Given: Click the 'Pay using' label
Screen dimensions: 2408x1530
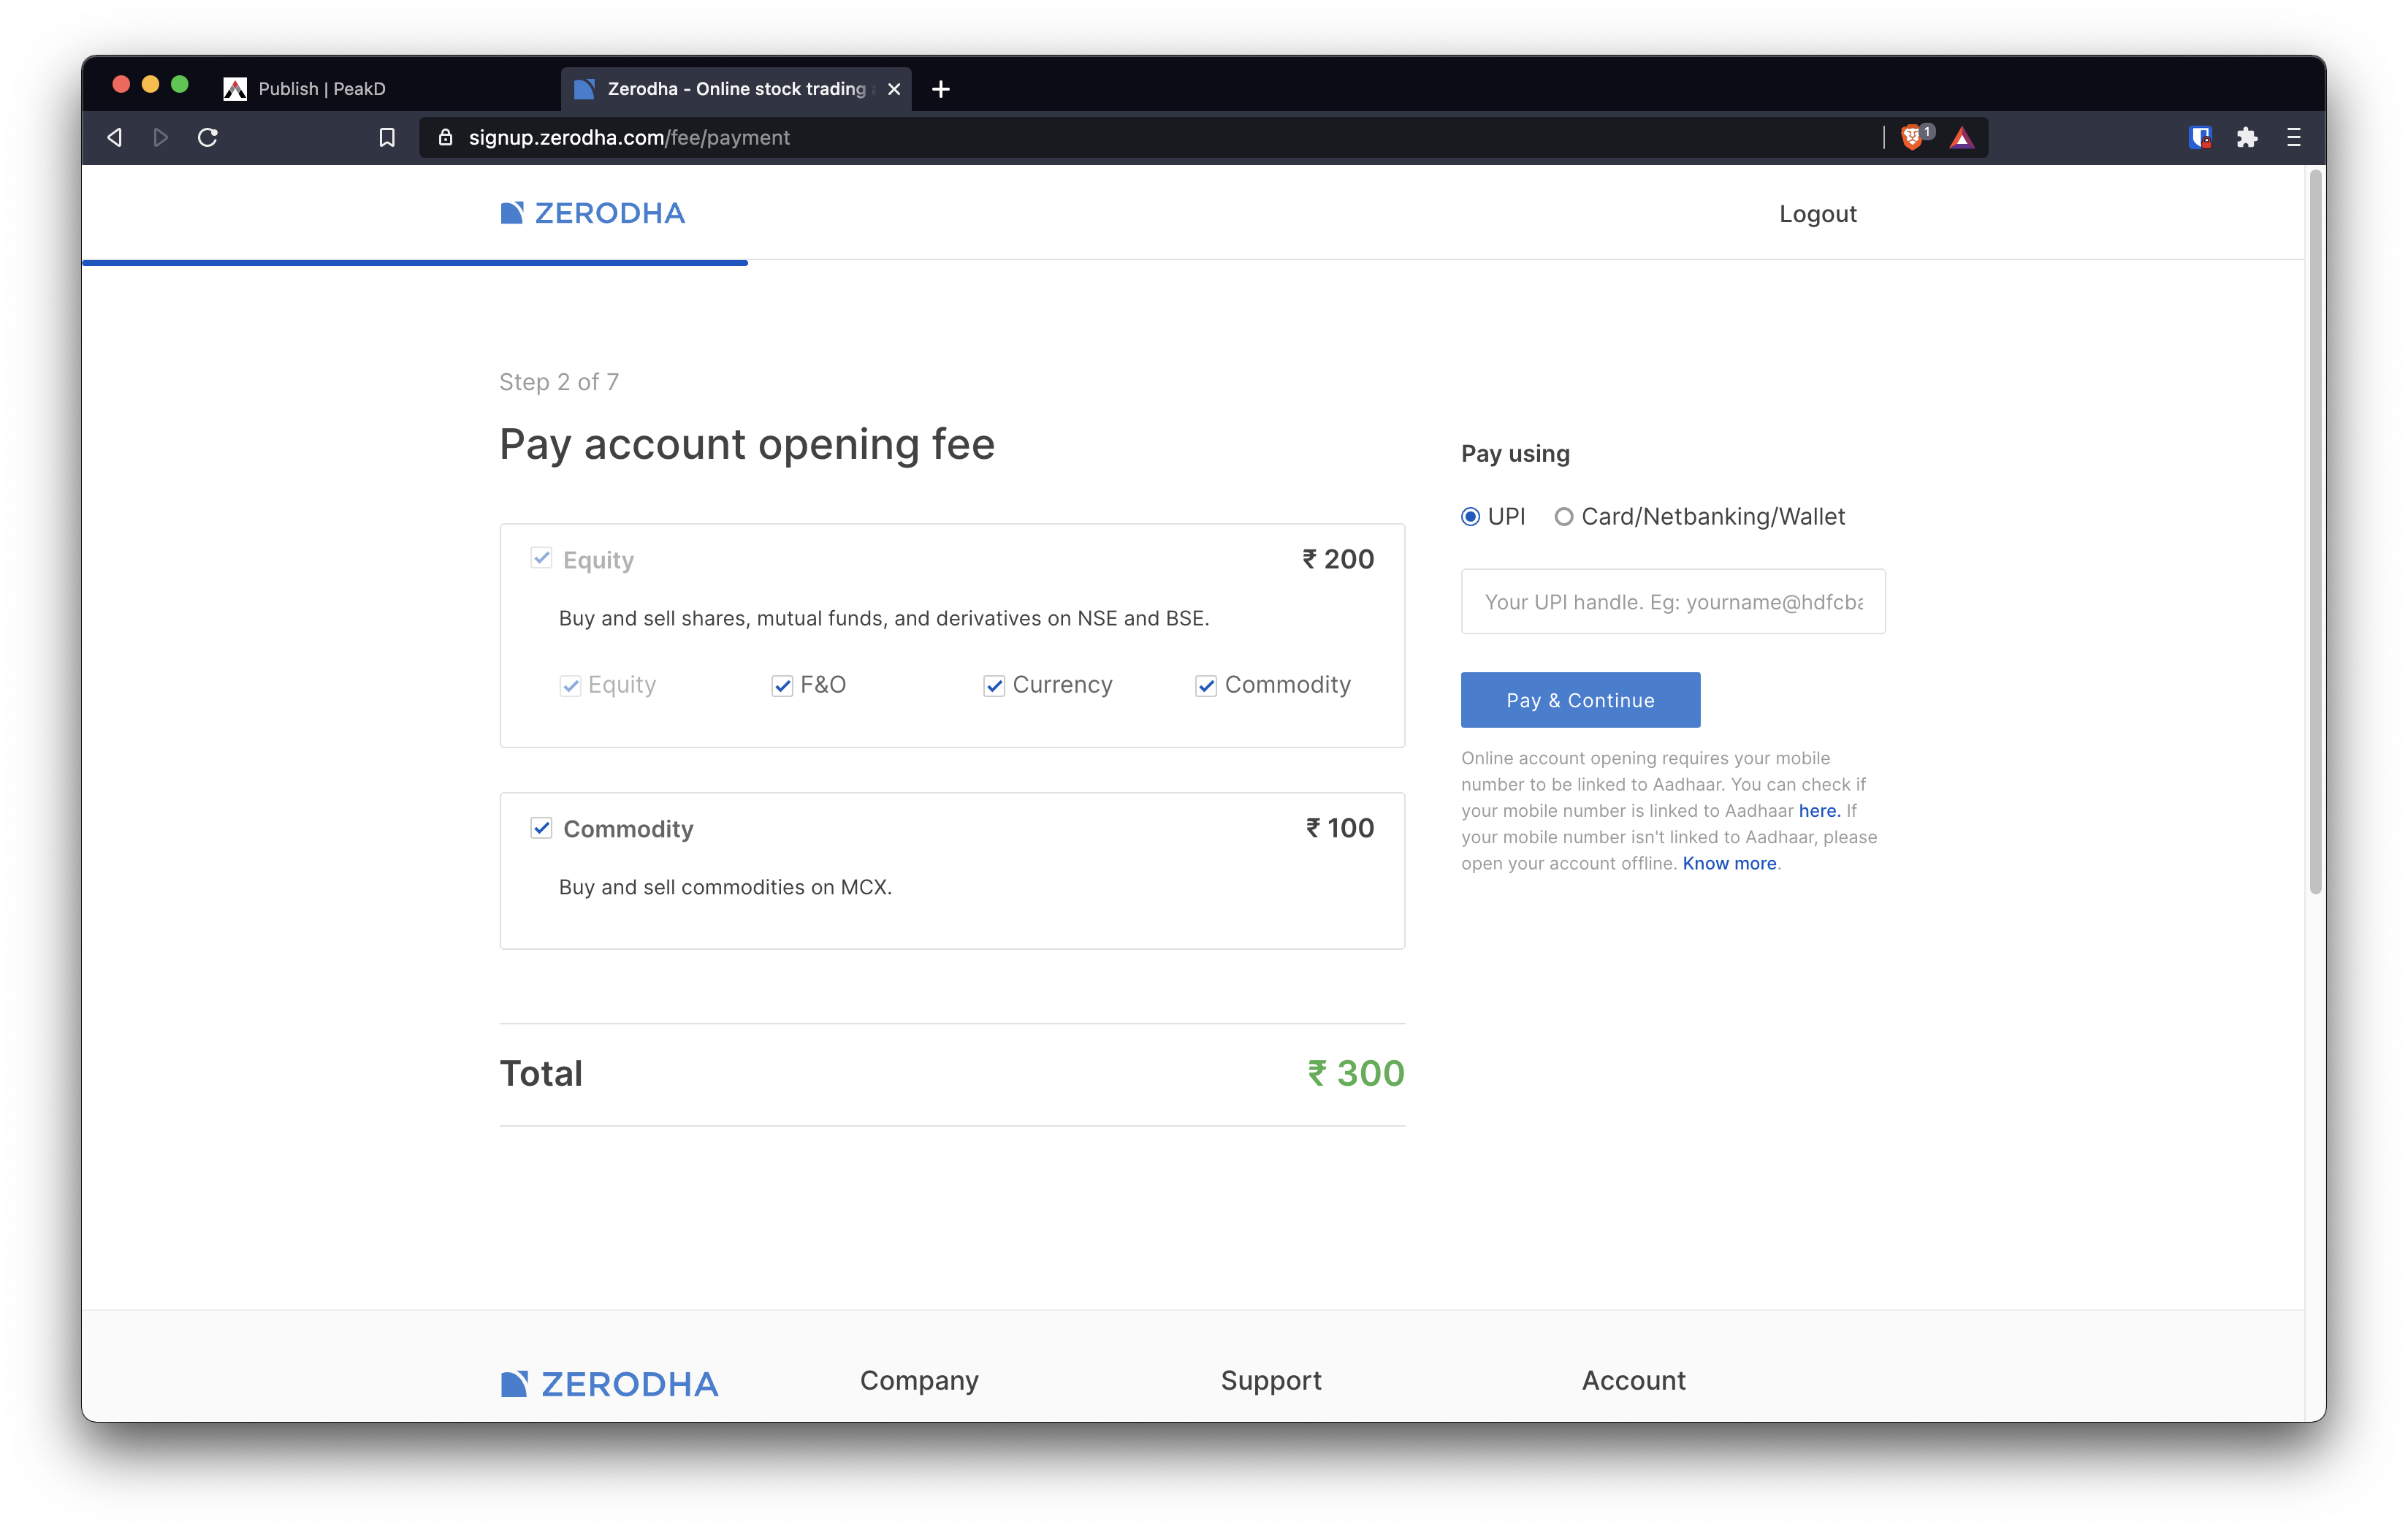Looking at the screenshot, I should 1515,454.
